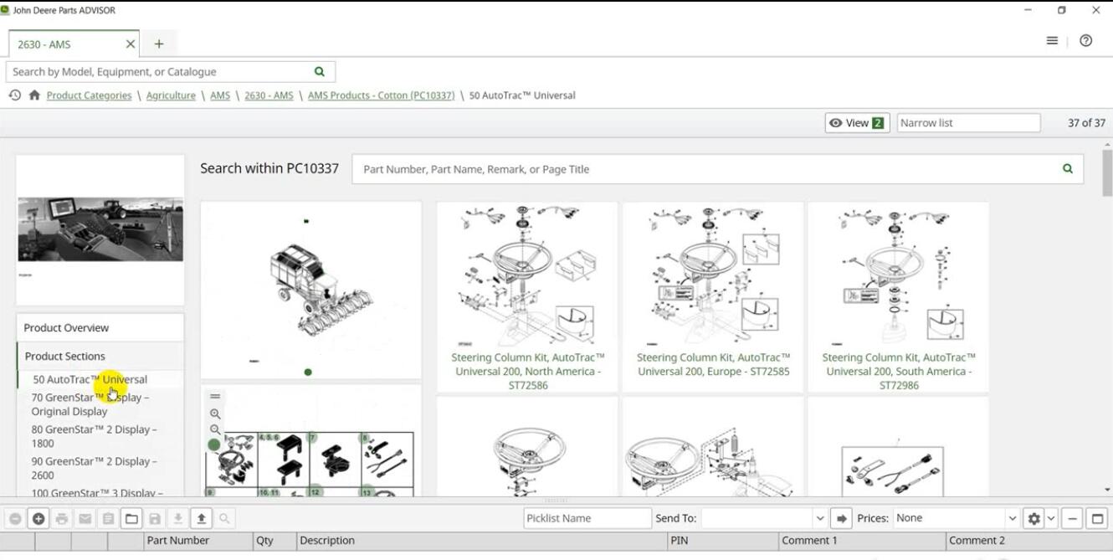The height and width of the screenshot is (560, 1113).
Task: Select 100 GreenStar 3 Display section
Action: click(97, 493)
